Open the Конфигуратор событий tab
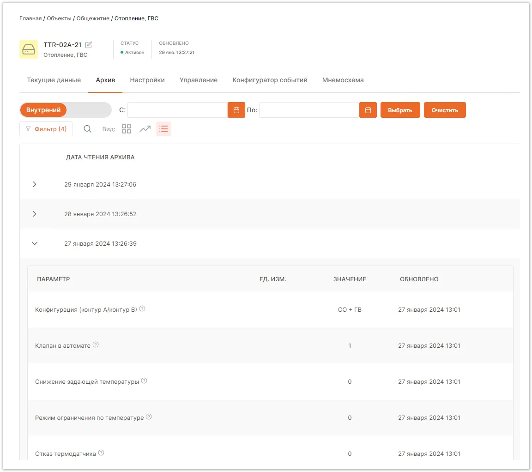This screenshot has height=472, width=532. coord(270,80)
